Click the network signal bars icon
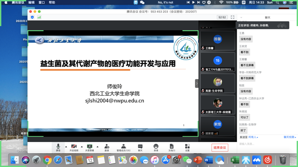Viewport: 298px width, 167px height. 39,17
